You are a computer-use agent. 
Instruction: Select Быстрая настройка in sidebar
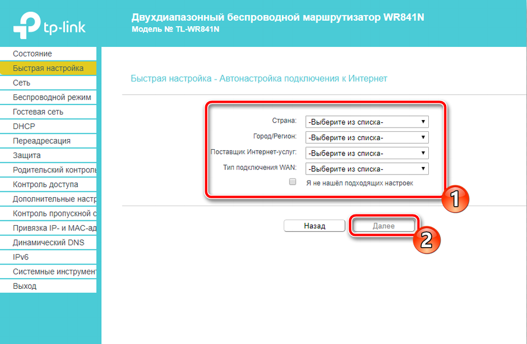(48, 68)
